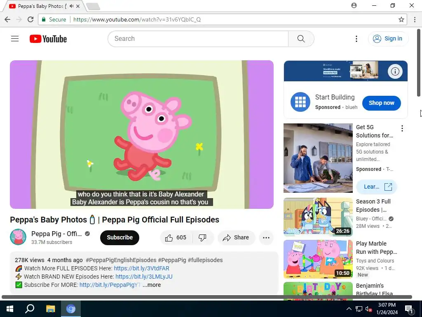Screen dimensions: 422x317
Task: Open Play Marble Run video thumbnail
Action: (x=318, y=259)
